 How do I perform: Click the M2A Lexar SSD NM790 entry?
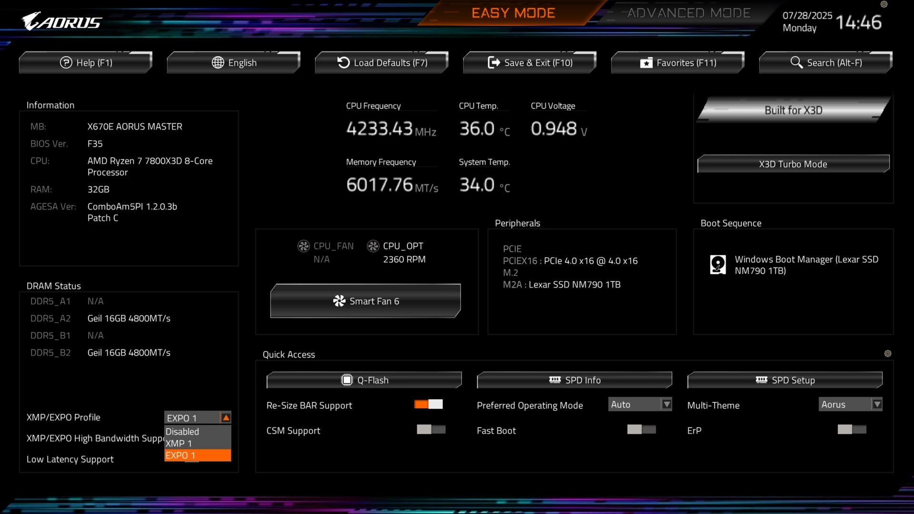click(x=562, y=285)
